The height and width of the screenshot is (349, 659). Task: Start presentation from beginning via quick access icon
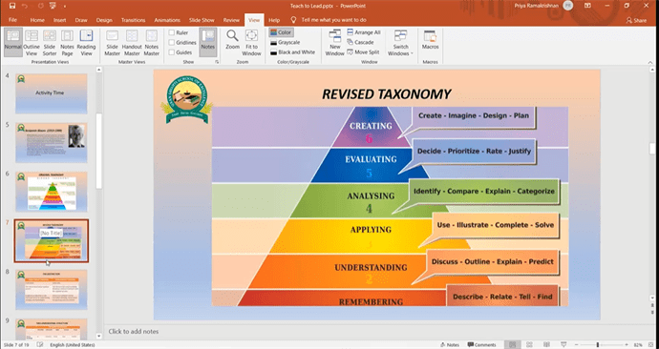53,6
